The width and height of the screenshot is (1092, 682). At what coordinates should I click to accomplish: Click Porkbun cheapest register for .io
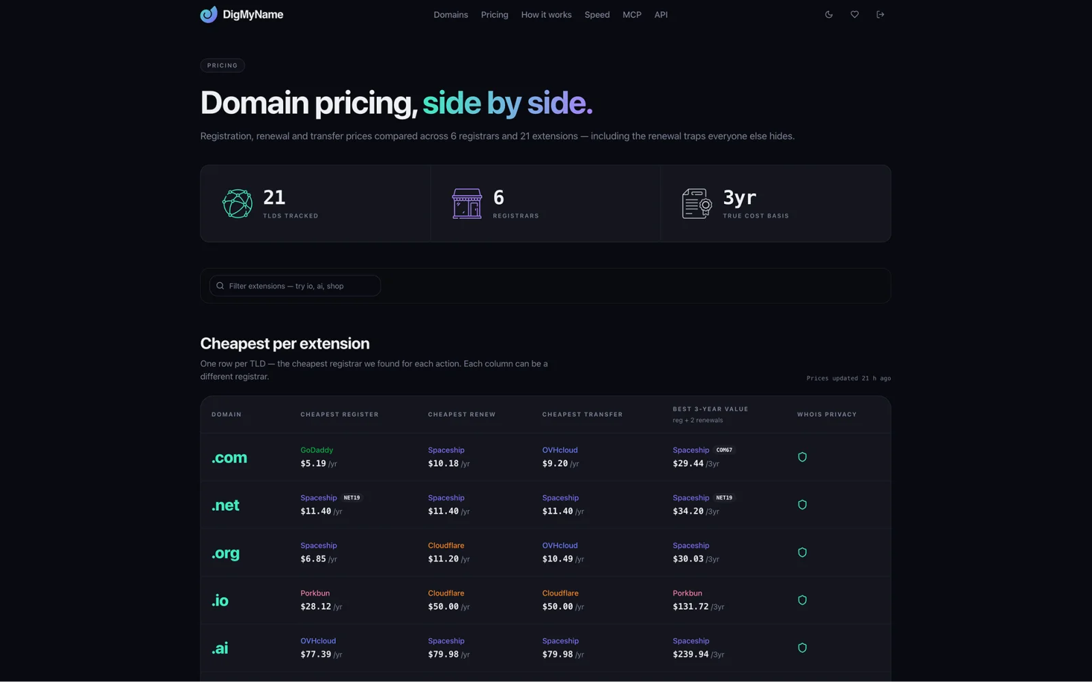pos(315,593)
